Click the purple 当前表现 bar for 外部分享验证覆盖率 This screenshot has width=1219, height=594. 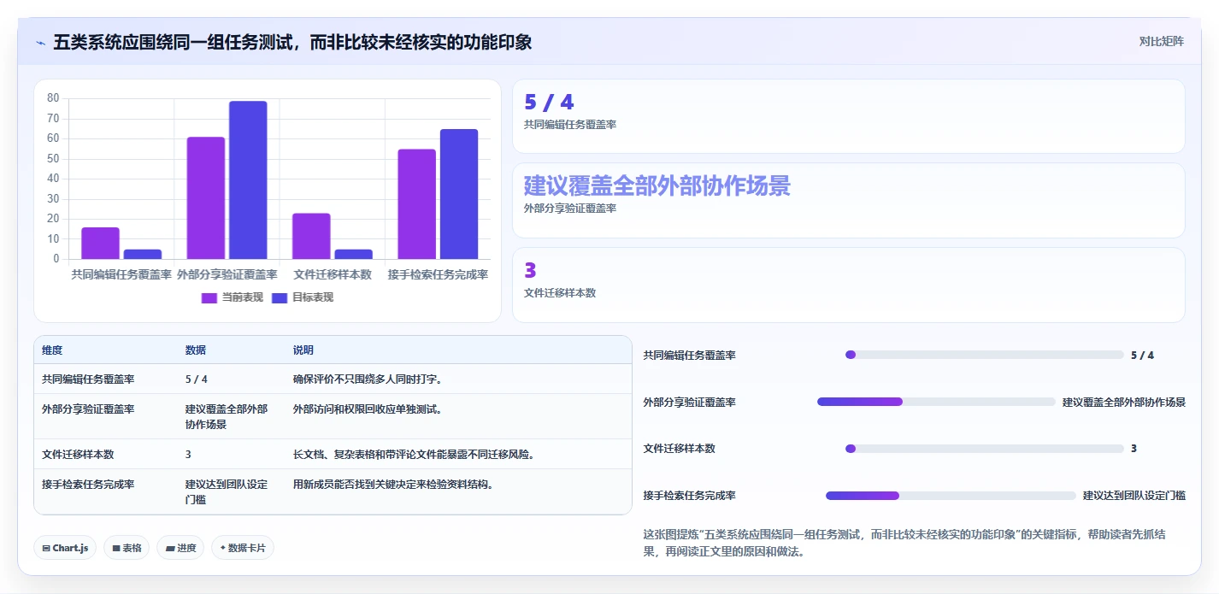pos(206,197)
